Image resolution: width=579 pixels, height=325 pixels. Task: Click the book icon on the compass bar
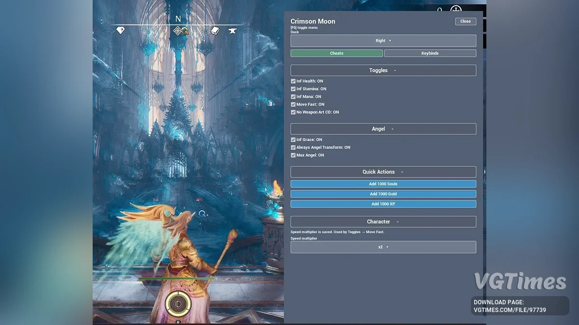click(x=215, y=31)
